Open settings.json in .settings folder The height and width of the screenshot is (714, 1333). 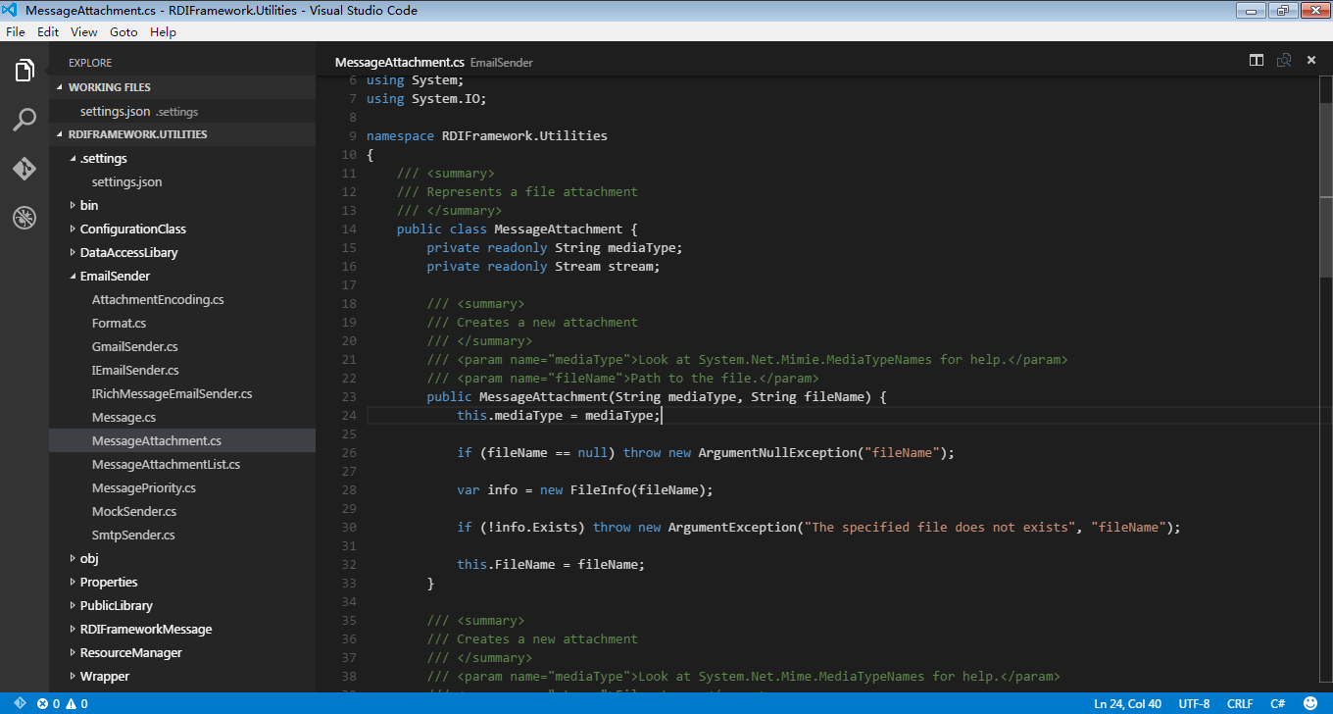pos(182,181)
